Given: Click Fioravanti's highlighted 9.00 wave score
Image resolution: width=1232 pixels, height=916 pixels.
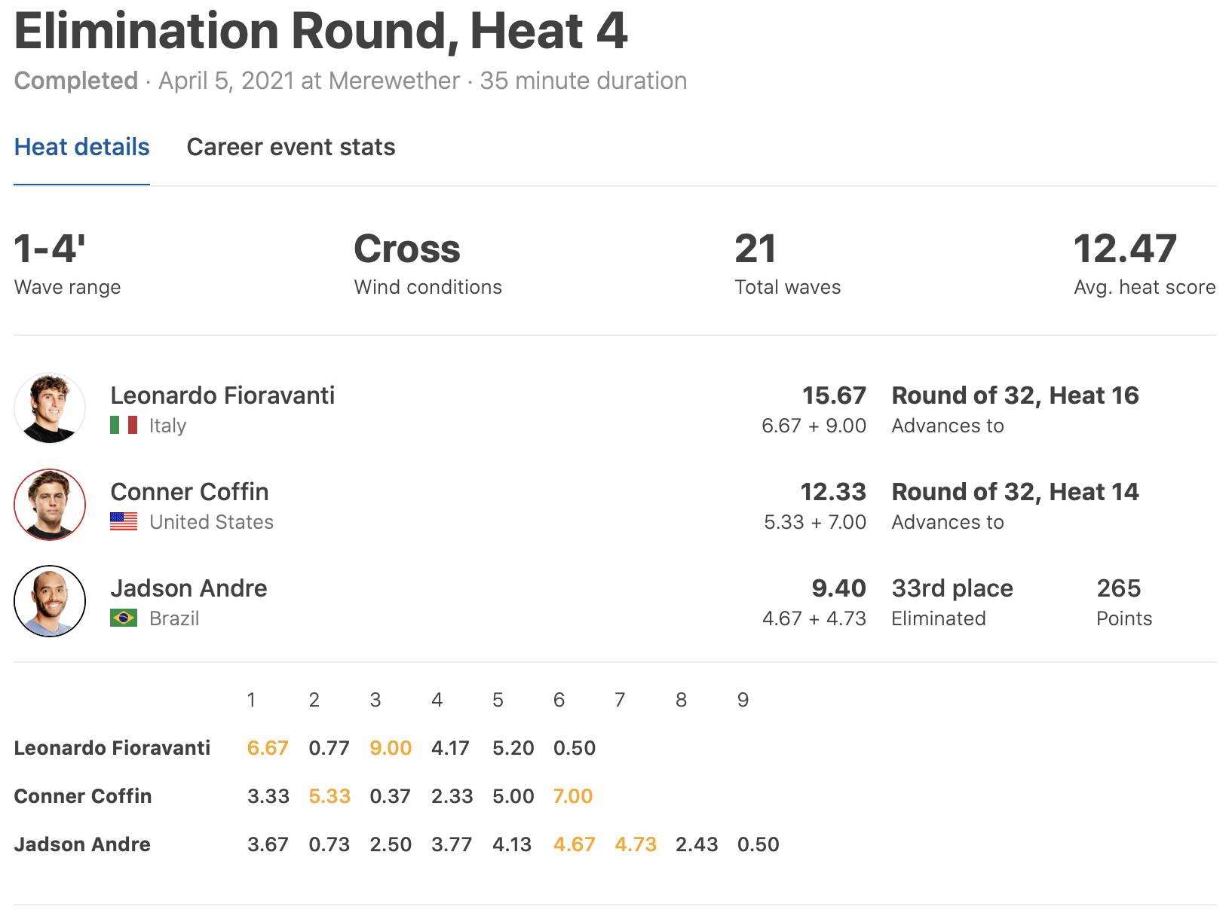Looking at the screenshot, I should tap(391, 748).
